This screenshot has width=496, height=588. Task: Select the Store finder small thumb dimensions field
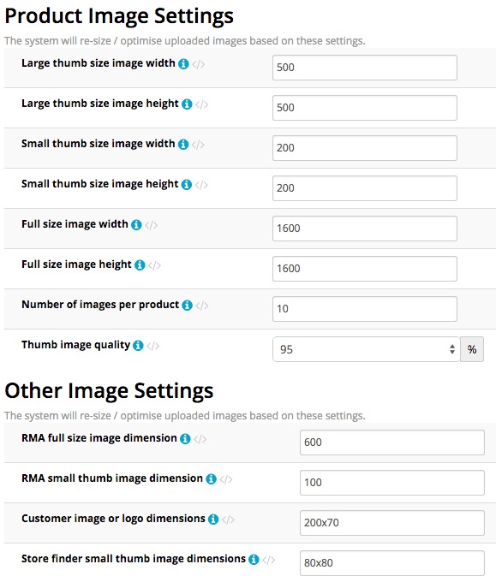click(392, 563)
